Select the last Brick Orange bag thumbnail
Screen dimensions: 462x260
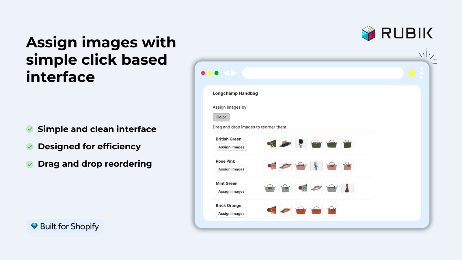tap(332, 210)
